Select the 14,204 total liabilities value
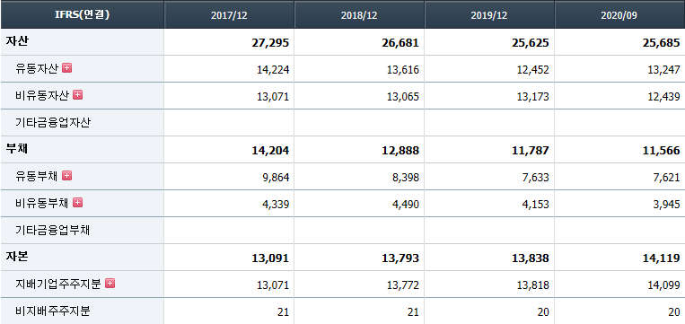 click(270, 151)
